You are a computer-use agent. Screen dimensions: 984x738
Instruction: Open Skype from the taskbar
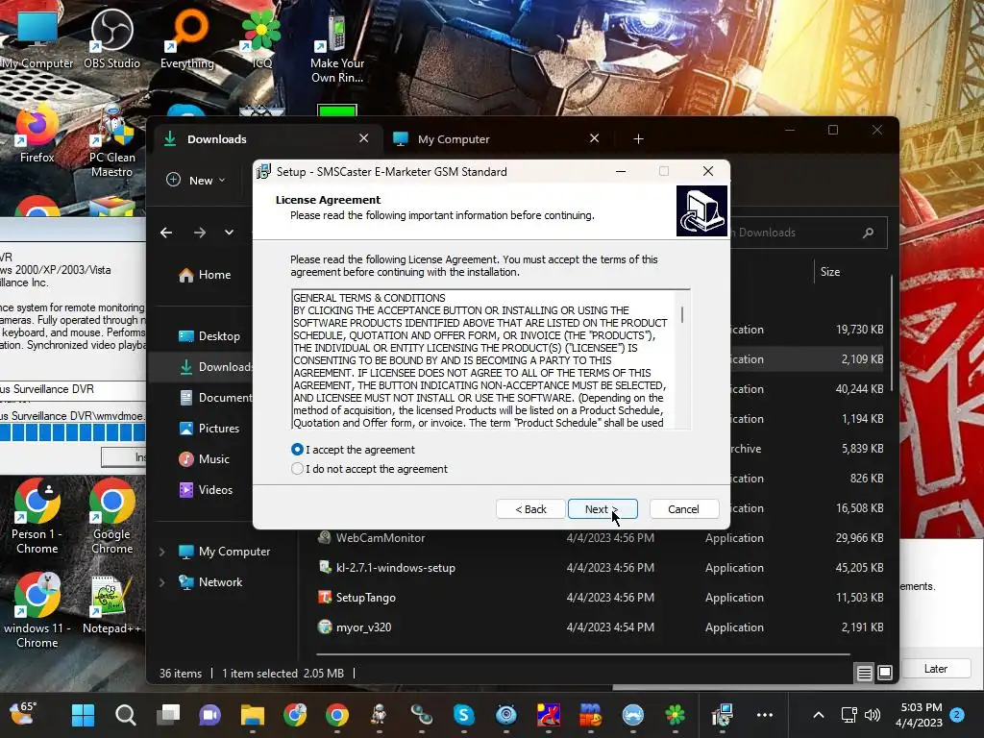(x=464, y=715)
